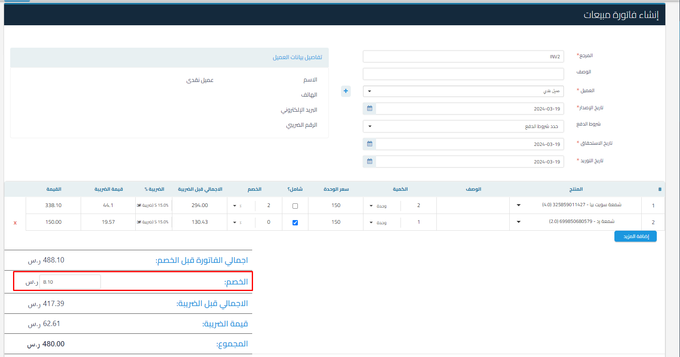This screenshot has height=357, width=680.
Task: Click the issue date field 2024-03-19
Action: point(470,109)
